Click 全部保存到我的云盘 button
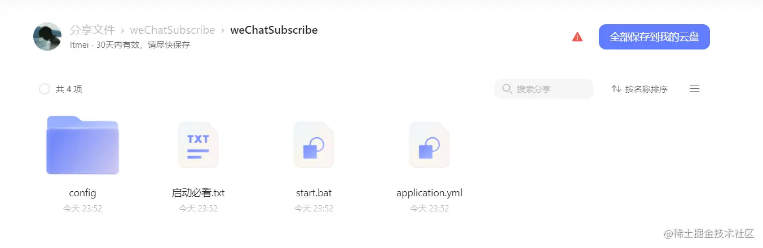763x248 pixels. (654, 37)
